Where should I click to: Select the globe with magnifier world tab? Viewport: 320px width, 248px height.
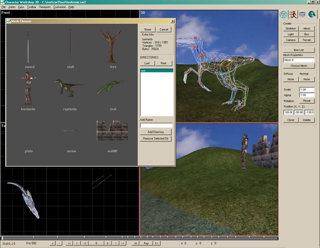312,15
